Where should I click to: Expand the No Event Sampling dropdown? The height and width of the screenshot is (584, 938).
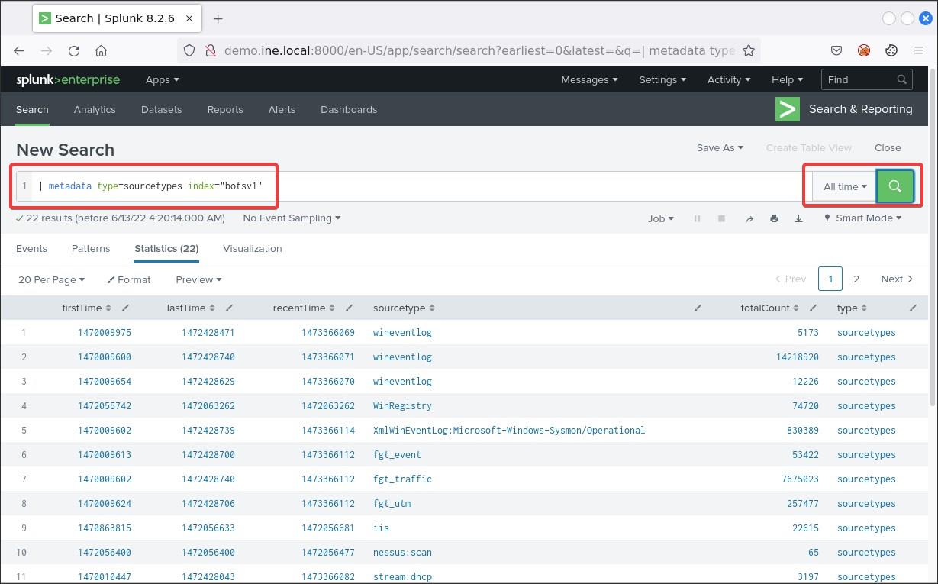click(x=291, y=218)
